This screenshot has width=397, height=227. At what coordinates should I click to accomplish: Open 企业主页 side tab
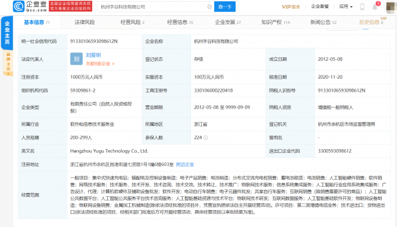click(x=7, y=33)
